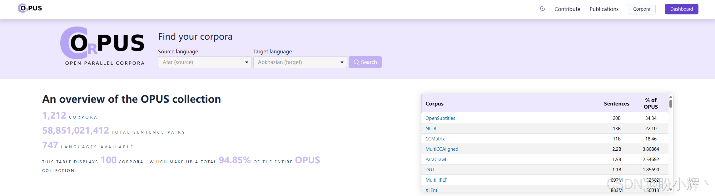Click the OPUS logo in the navbar

point(30,8)
